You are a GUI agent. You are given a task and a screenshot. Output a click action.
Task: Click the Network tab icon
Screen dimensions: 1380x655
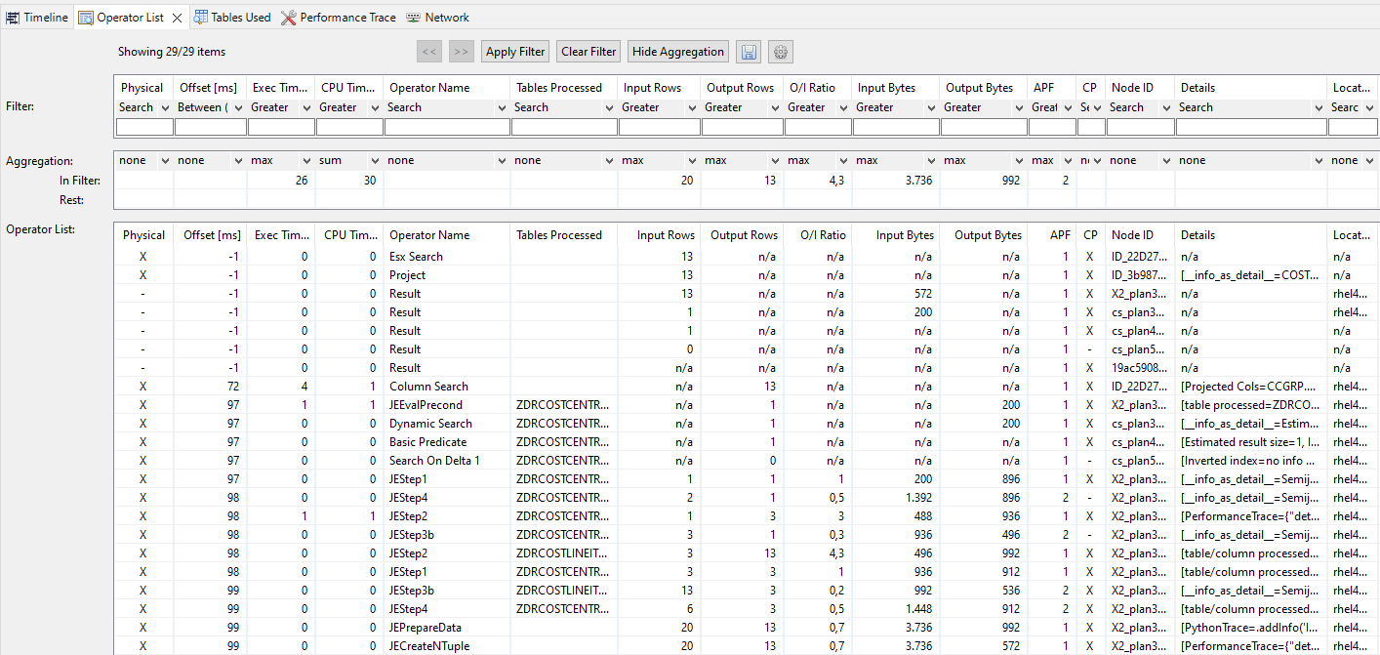[414, 17]
